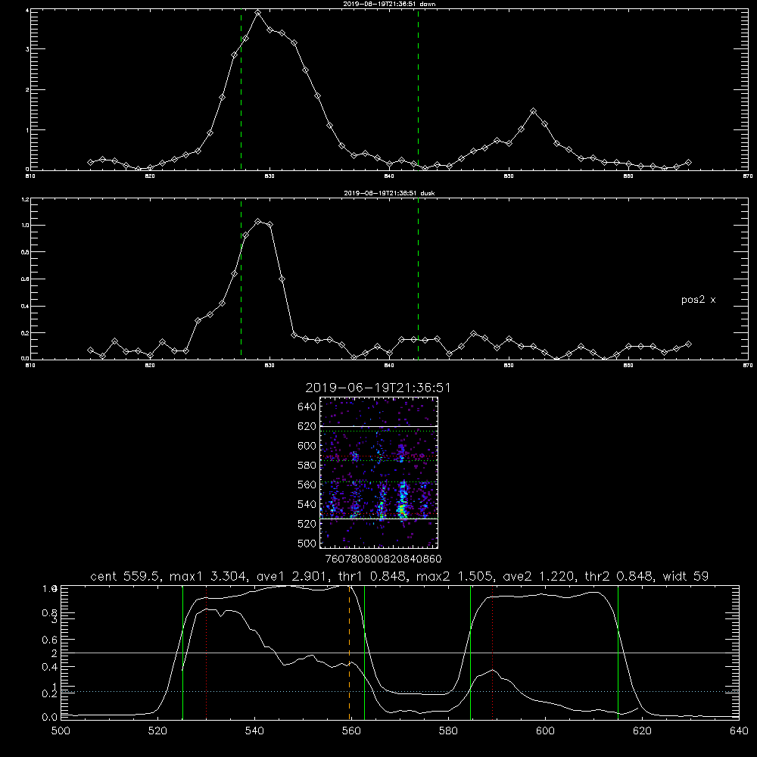Click heatmap y-axis label '560'
The image size is (757, 757).
pos(307,484)
